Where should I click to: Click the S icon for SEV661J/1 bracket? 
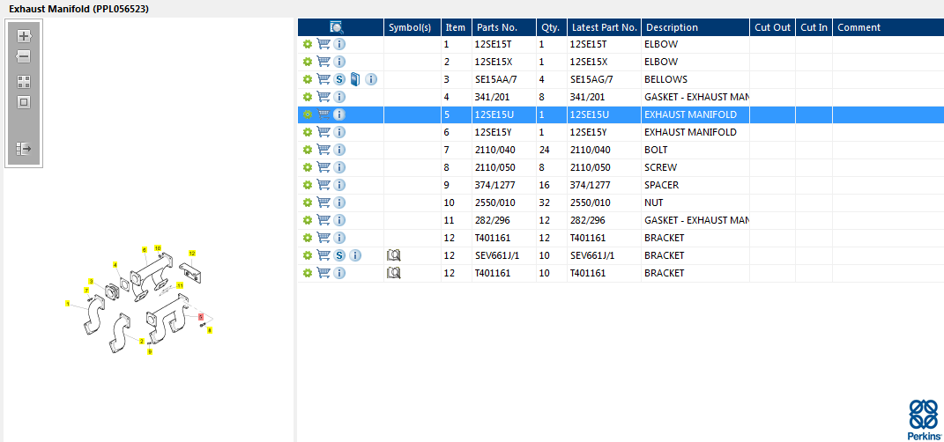(x=339, y=255)
